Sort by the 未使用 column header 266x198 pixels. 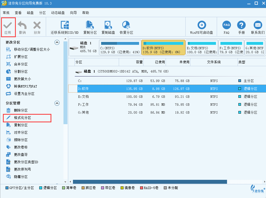(x=178, y=62)
